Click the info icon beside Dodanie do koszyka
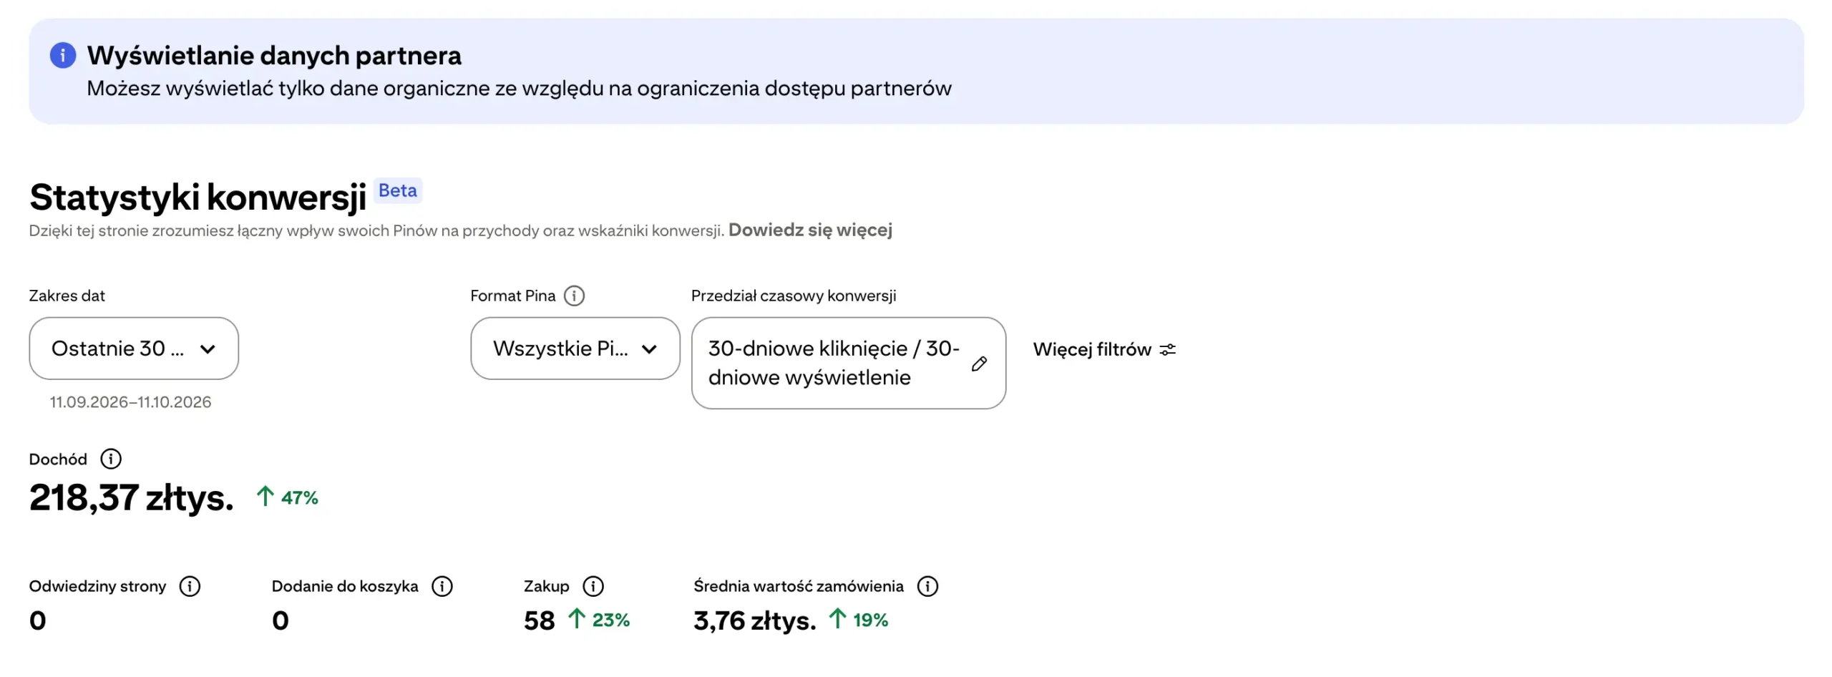The width and height of the screenshot is (1832, 677). [x=442, y=586]
